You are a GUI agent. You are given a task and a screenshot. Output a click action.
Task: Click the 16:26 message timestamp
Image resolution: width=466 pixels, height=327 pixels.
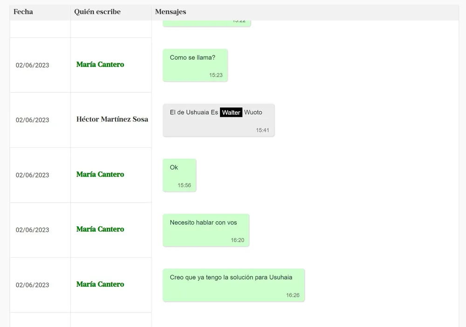coord(293,295)
